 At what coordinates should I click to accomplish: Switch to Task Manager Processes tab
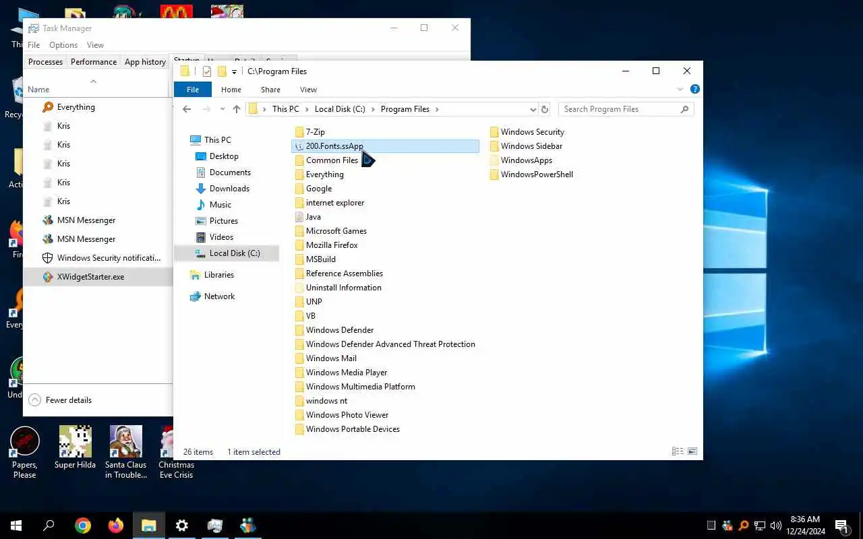coord(45,62)
